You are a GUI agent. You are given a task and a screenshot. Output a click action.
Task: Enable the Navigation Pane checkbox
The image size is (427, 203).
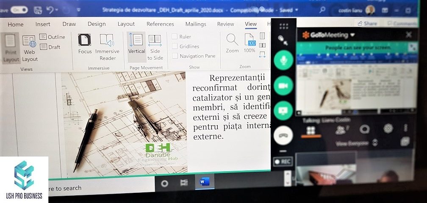pos(175,56)
